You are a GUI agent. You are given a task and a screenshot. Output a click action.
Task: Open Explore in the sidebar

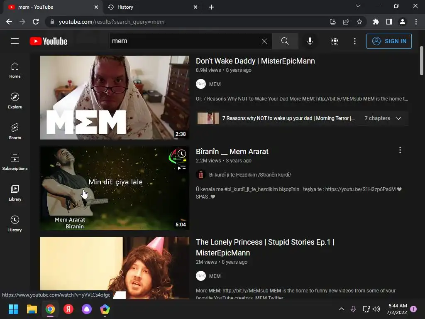(15, 101)
